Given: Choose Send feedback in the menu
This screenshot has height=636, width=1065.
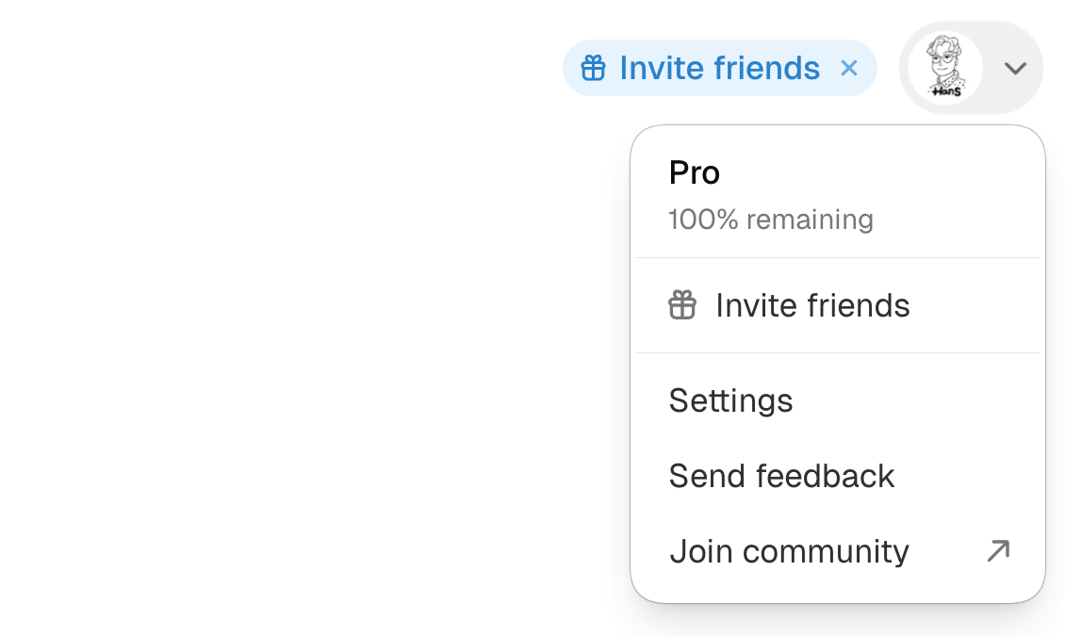Looking at the screenshot, I should (838, 476).
